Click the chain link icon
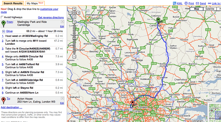 (209, 3)
